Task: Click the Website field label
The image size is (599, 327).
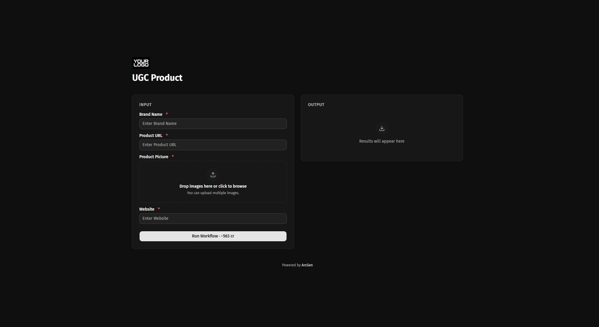Action: pos(147,209)
